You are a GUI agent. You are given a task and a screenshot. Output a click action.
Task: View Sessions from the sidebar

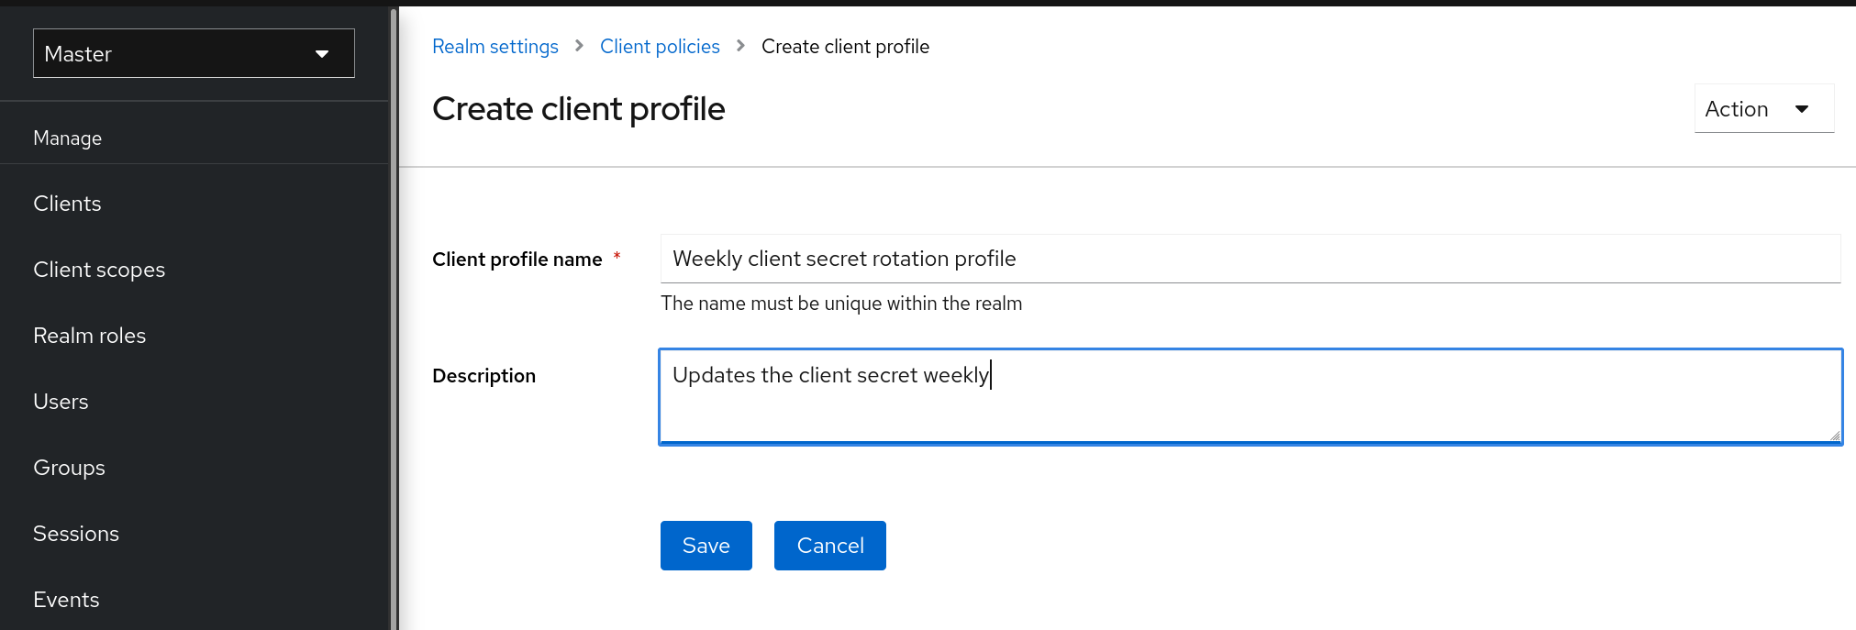pyautogui.click(x=76, y=534)
